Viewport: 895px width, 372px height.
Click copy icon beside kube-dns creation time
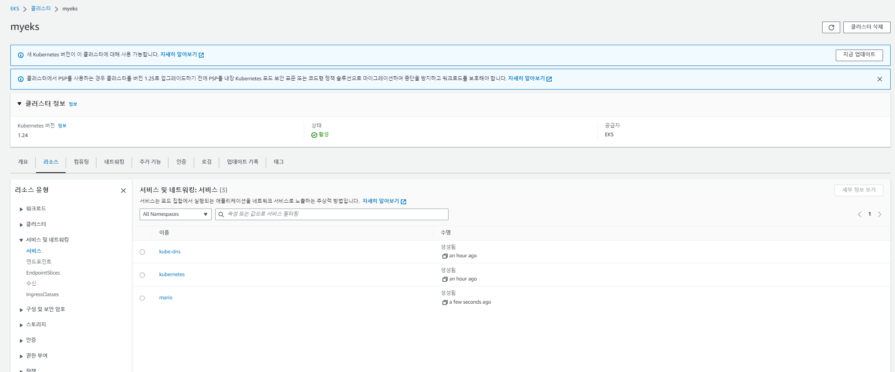(444, 256)
